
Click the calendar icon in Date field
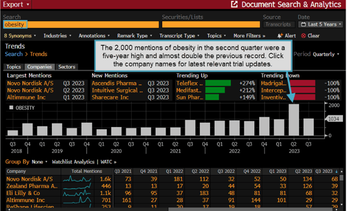pyautogui.click(x=304, y=24)
